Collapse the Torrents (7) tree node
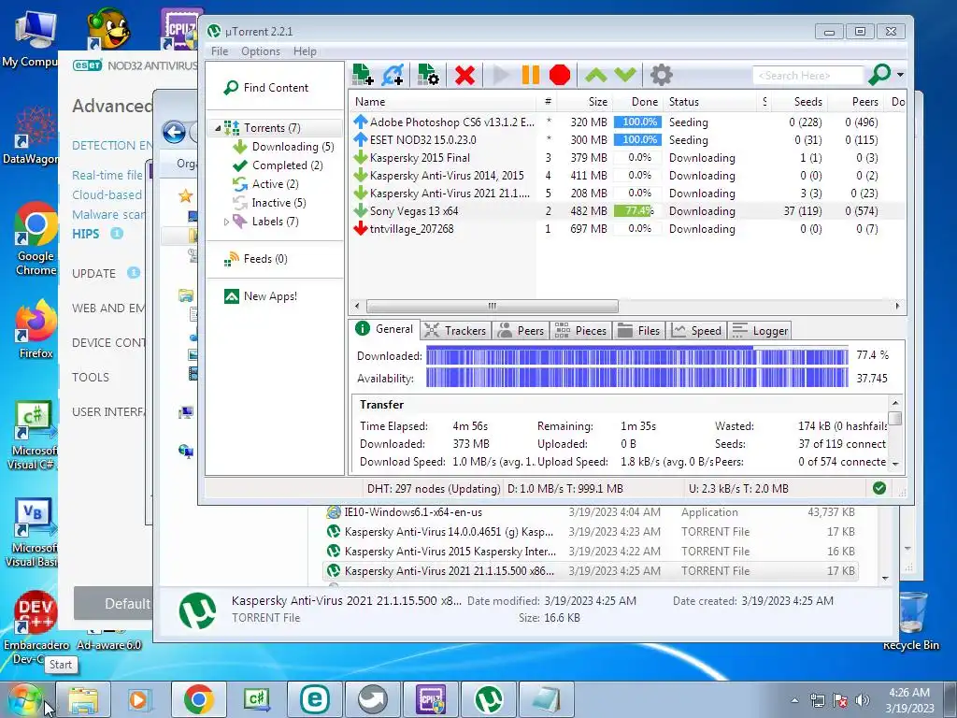Screen dimensions: 957x718 click(218, 128)
